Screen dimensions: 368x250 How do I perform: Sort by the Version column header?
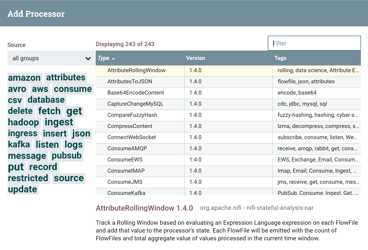coord(195,58)
